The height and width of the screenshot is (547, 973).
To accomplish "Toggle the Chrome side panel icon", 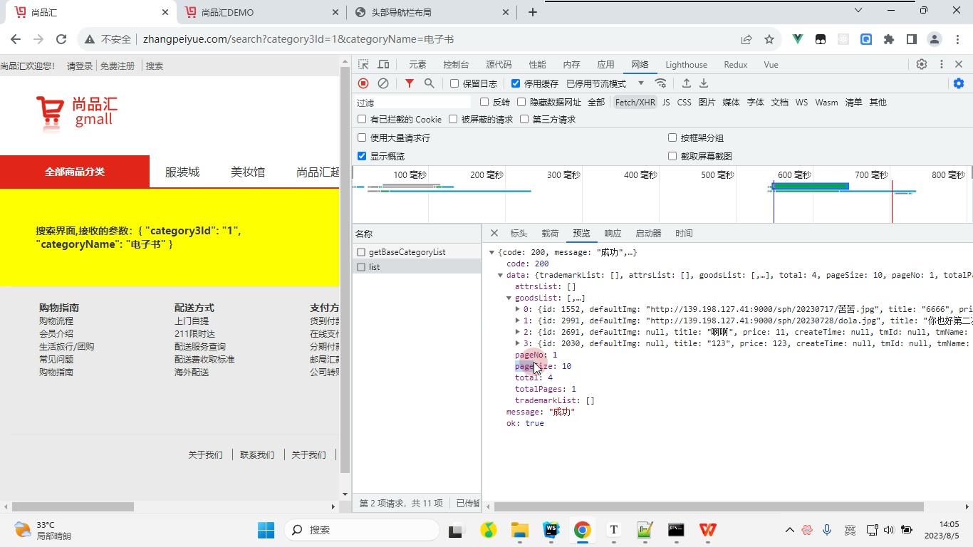I will (x=911, y=40).
